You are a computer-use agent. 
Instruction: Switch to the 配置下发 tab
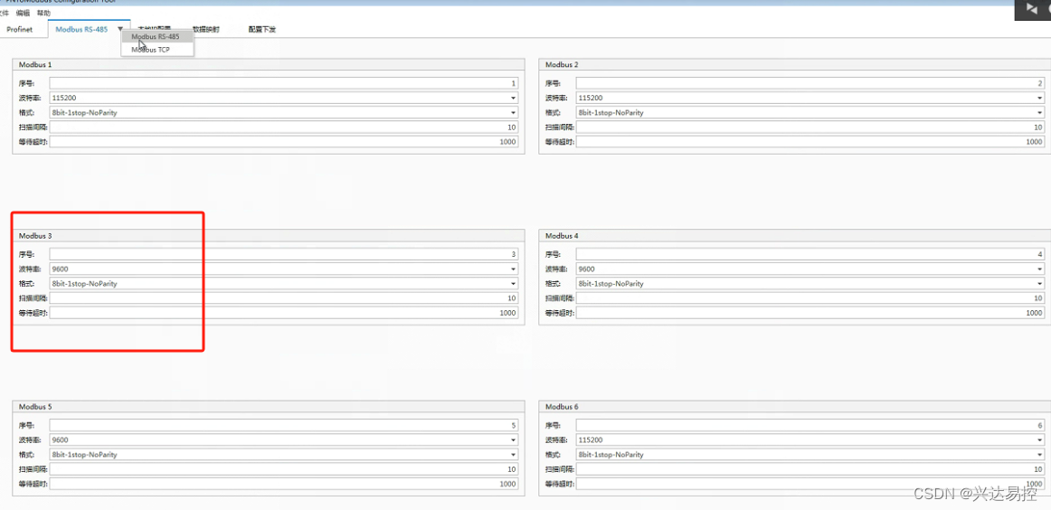262,30
